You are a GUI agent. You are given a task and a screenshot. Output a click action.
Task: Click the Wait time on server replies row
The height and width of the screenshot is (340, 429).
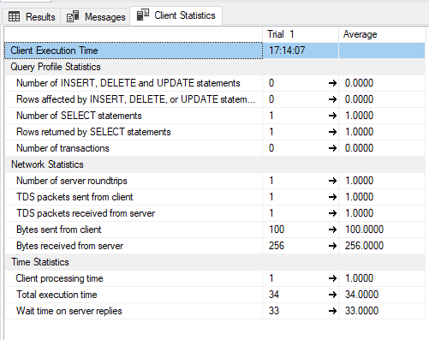pyautogui.click(x=215, y=311)
